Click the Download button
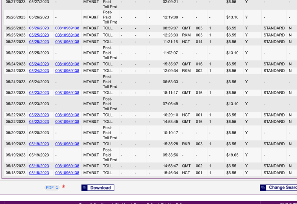The image size is (297, 204). [x=98, y=188]
